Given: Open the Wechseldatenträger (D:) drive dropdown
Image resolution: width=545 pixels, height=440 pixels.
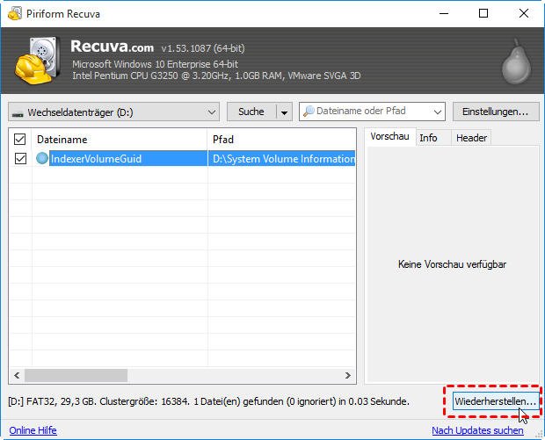Looking at the screenshot, I should click(113, 112).
